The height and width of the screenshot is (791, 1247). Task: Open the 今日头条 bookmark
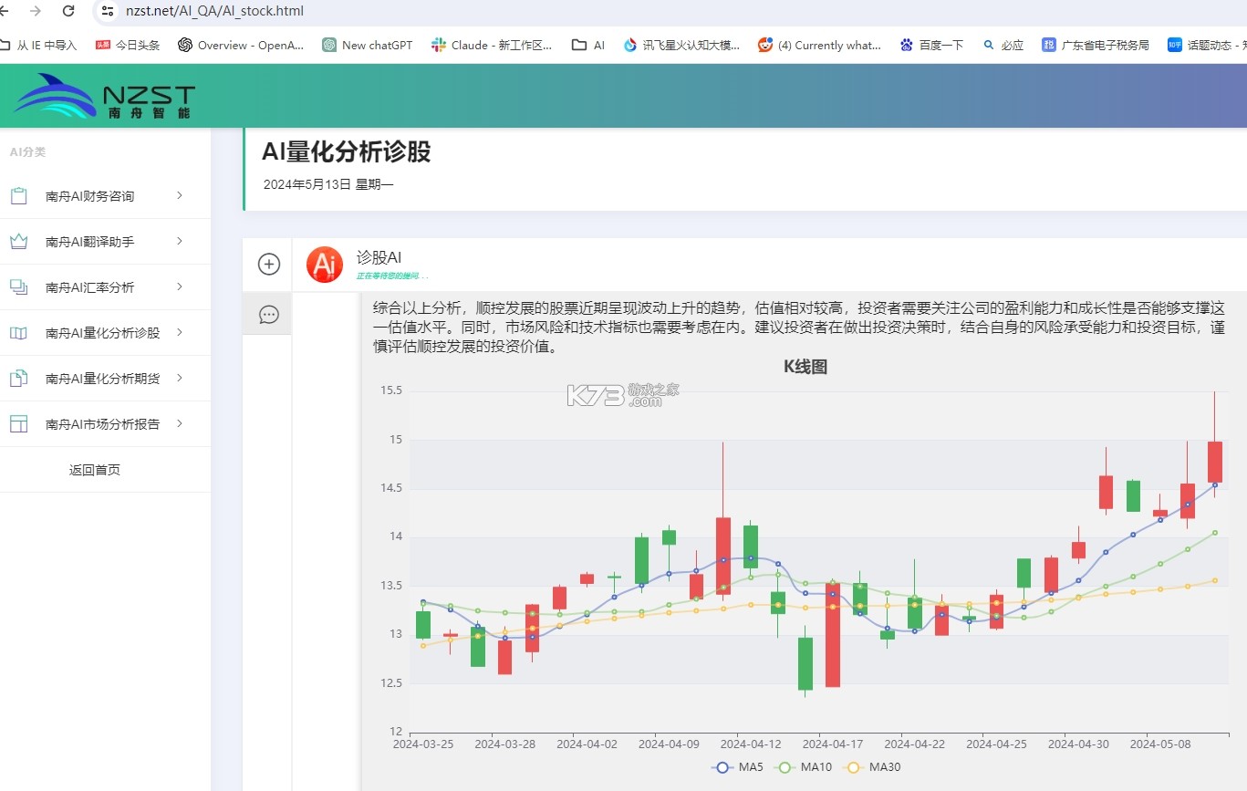tap(128, 45)
